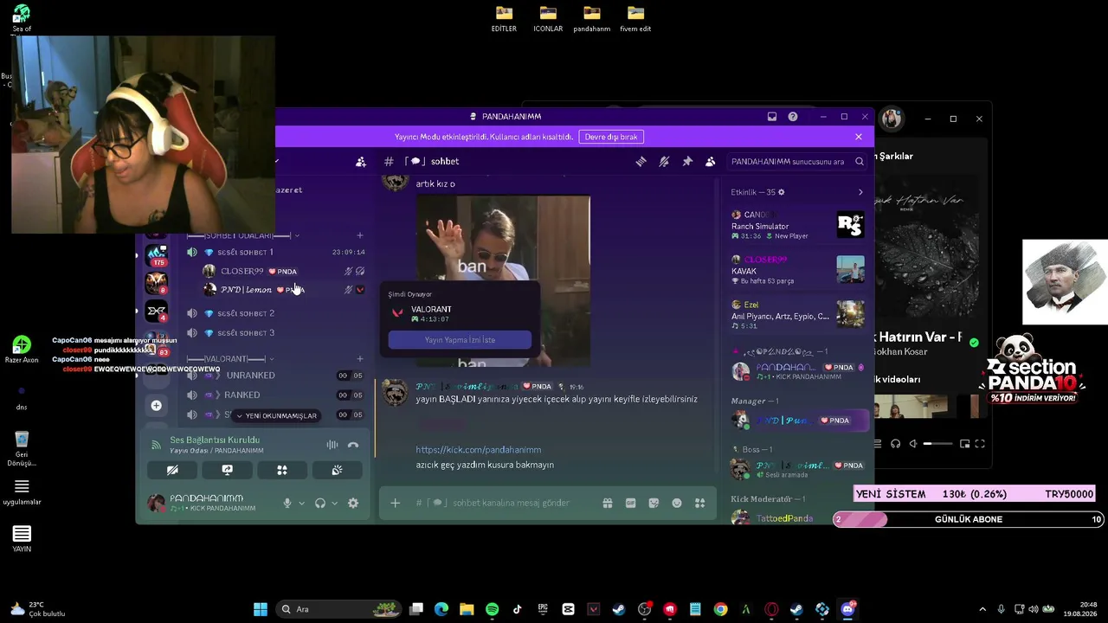
Task: Open TikTok from the taskbar
Action: coord(518,609)
